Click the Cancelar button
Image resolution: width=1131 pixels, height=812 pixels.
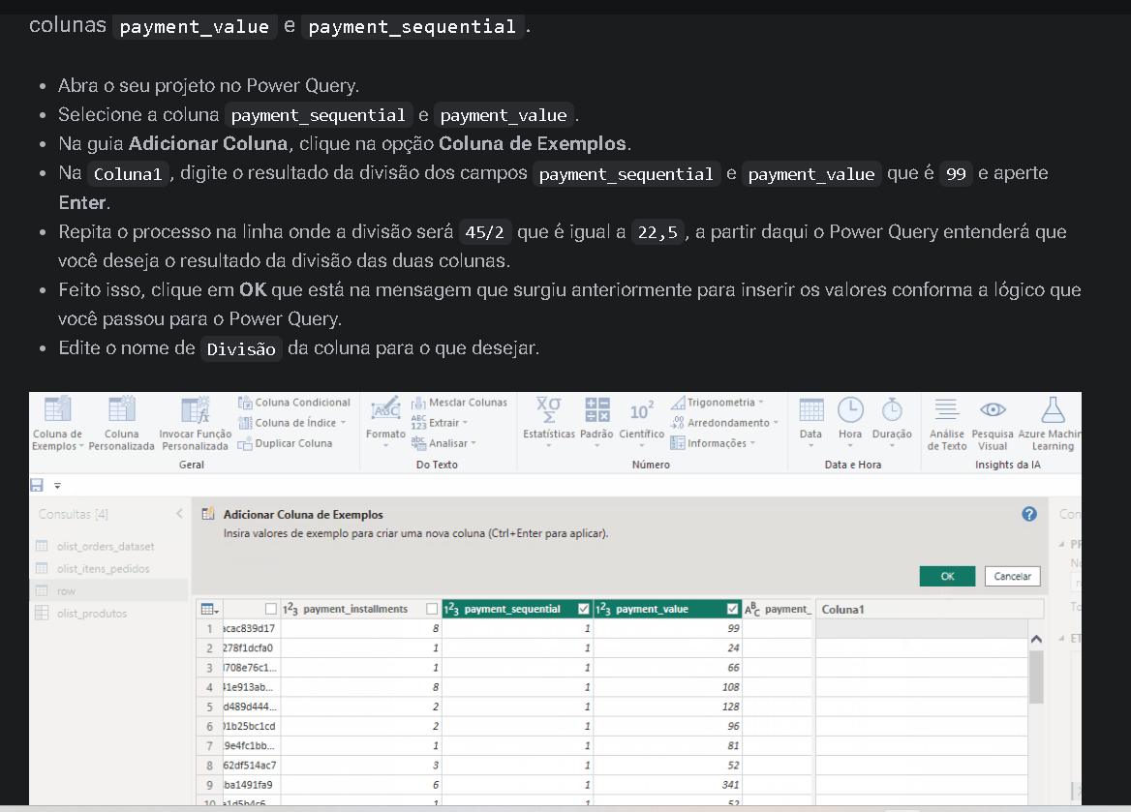click(1012, 576)
